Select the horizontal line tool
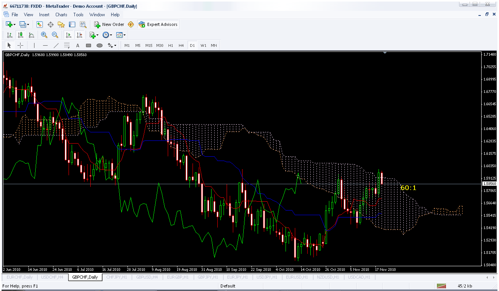499x291 pixels. pos(45,45)
